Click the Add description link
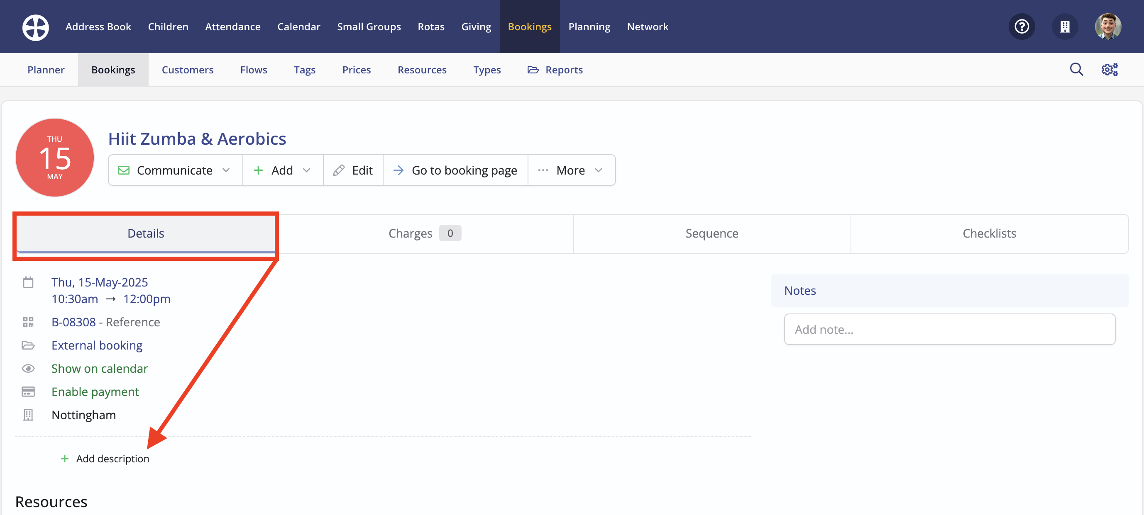1144x515 pixels. [112, 458]
